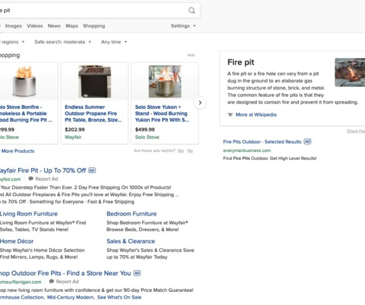
Task: Open Fire Pits Outdoor - Selected Results
Action: [x=262, y=142]
